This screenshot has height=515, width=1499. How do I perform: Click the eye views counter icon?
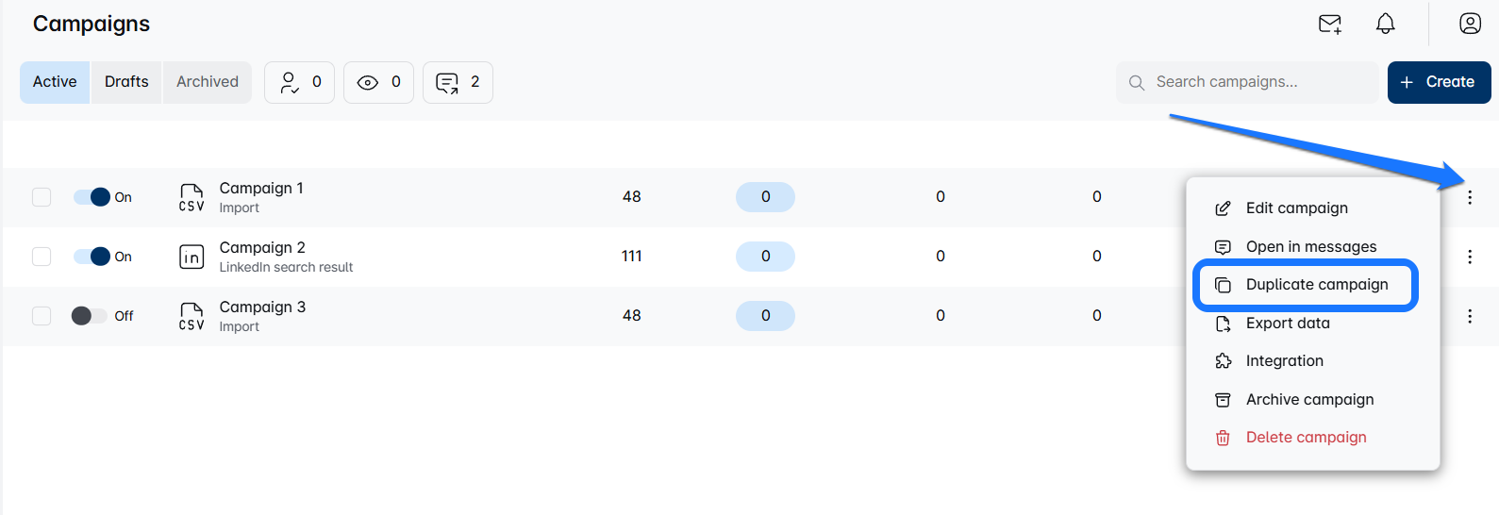coord(368,83)
